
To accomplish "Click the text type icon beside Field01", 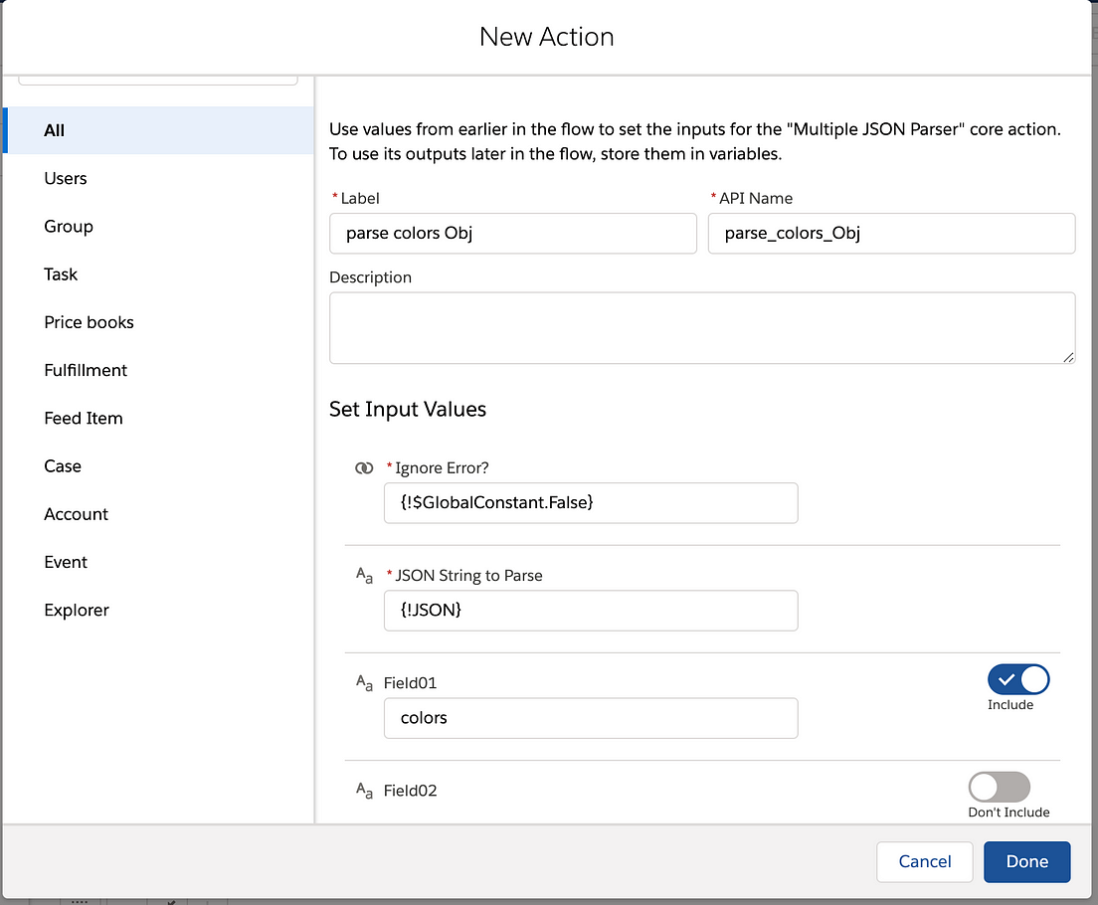I will pyautogui.click(x=364, y=683).
